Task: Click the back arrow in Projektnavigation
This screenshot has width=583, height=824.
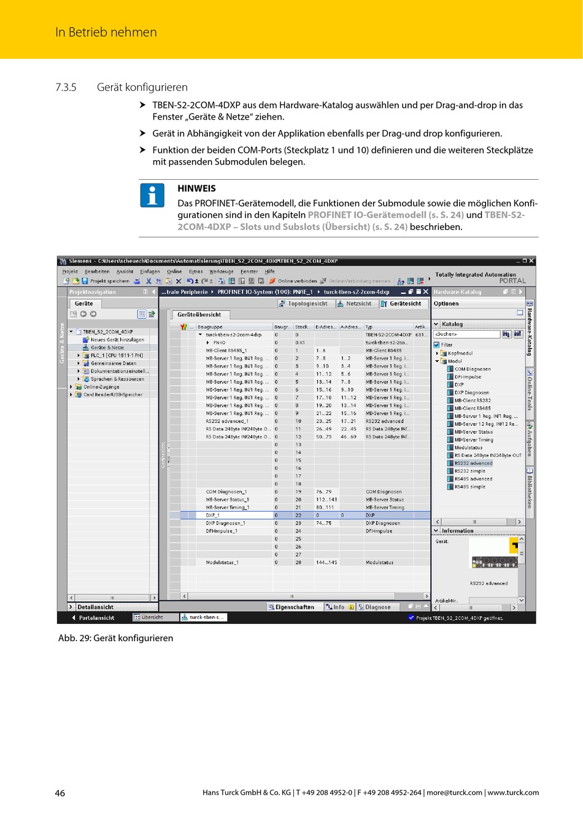Action: (83, 314)
